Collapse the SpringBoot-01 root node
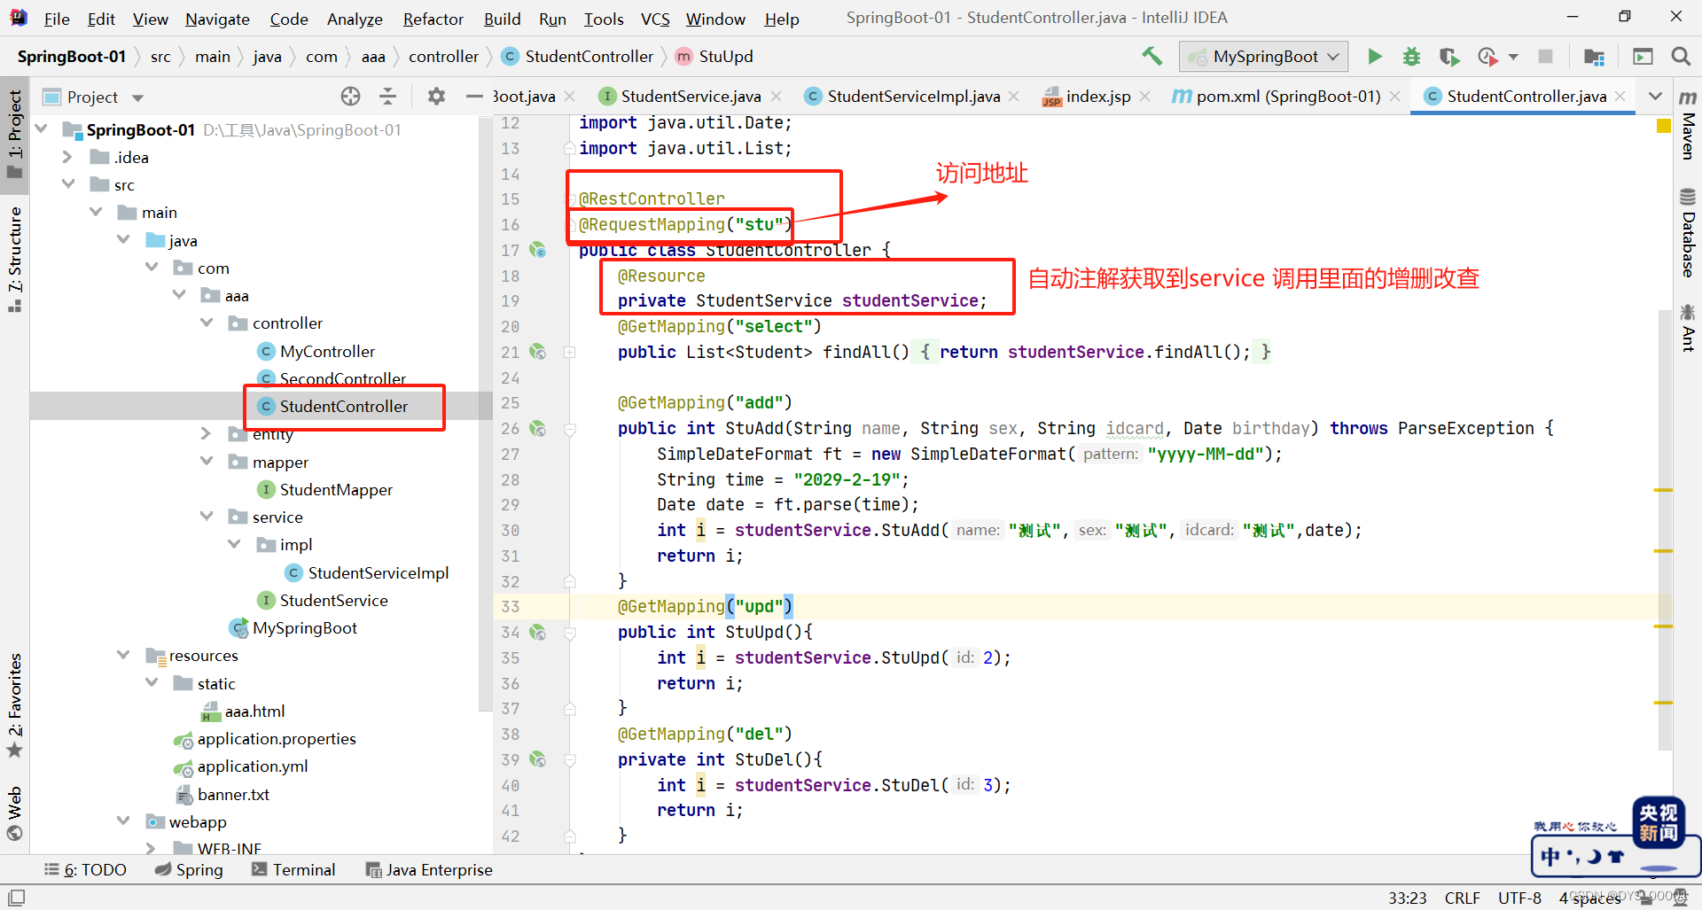 click(x=41, y=129)
